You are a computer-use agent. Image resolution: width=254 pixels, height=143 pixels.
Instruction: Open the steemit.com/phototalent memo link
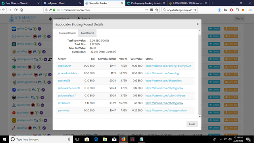point(164,81)
